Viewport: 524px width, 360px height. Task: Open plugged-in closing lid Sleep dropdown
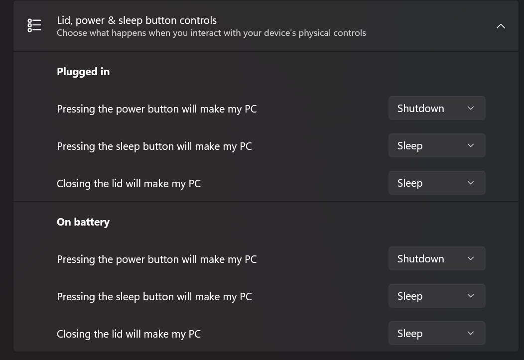437,183
